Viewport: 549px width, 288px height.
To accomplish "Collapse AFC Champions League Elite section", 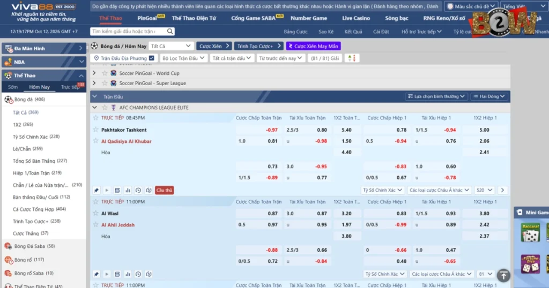I will (94, 108).
